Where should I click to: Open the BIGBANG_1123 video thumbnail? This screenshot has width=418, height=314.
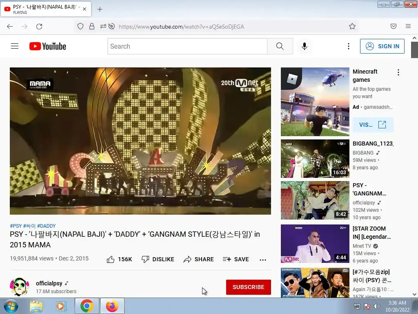315,159
